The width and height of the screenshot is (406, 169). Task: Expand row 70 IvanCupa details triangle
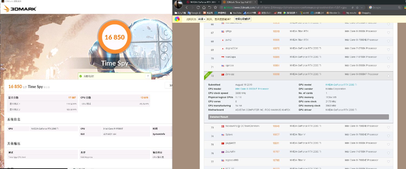pos(388,58)
